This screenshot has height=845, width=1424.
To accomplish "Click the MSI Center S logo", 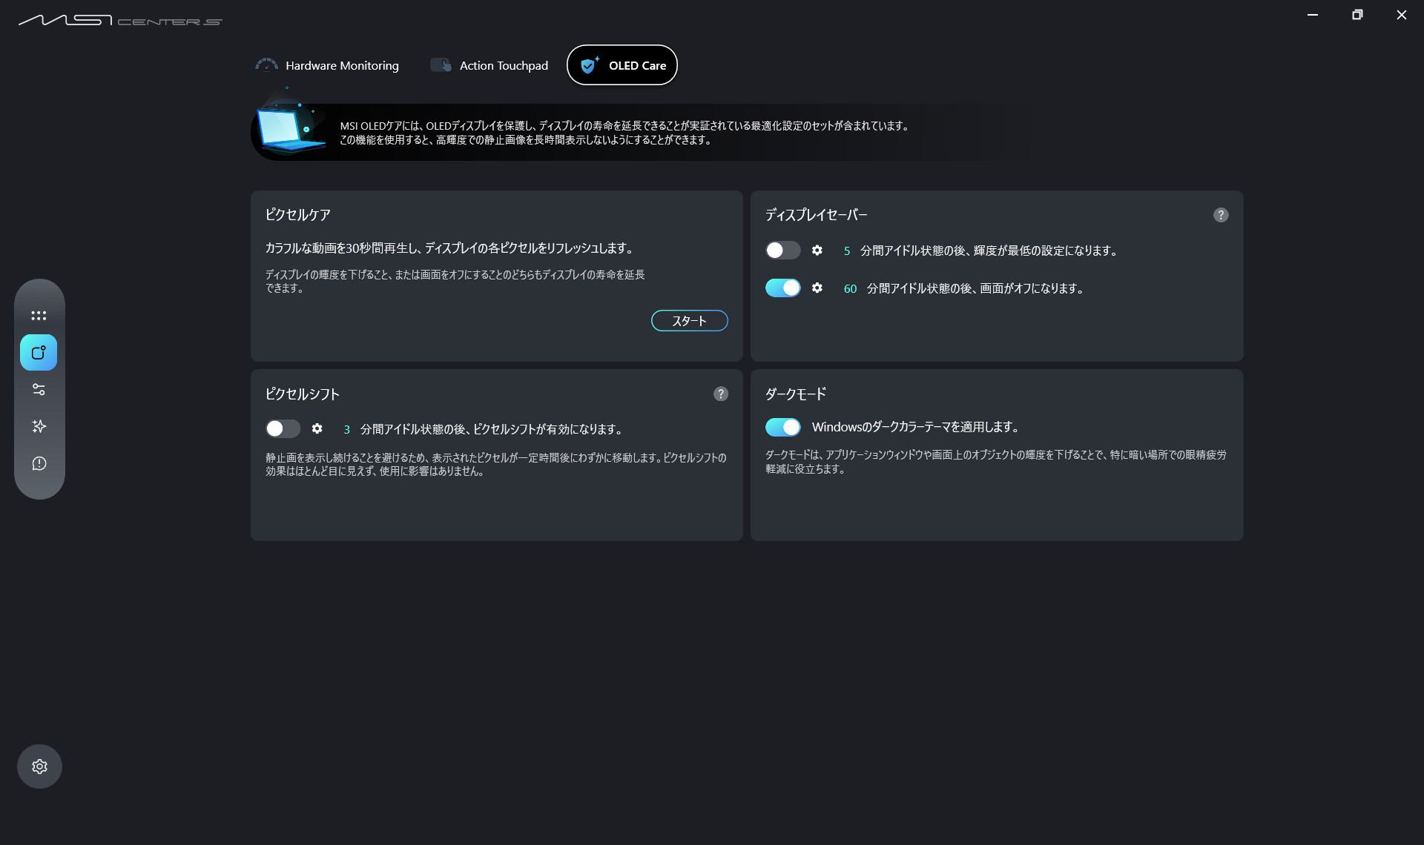I will [120, 20].
